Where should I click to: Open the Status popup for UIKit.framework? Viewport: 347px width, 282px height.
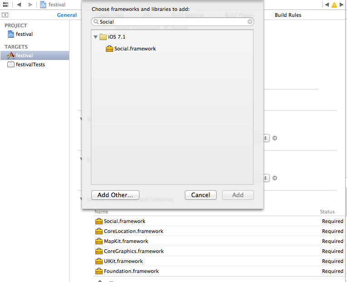pos(332,261)
